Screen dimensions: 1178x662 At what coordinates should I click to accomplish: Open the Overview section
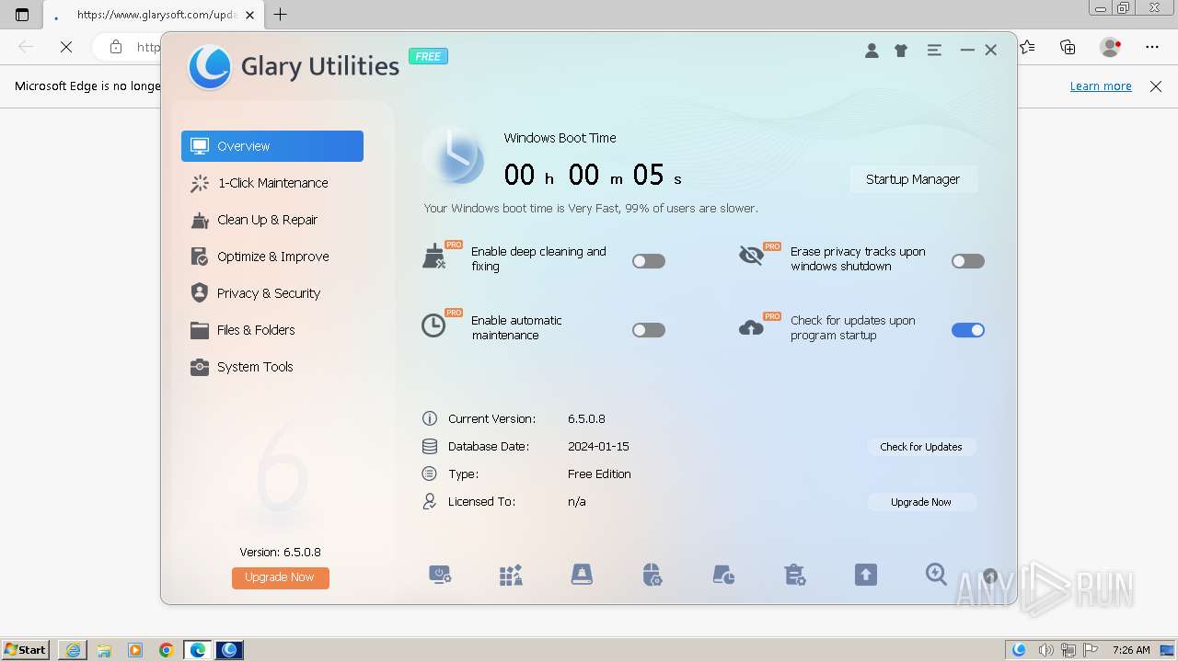[x=272, y=146]
